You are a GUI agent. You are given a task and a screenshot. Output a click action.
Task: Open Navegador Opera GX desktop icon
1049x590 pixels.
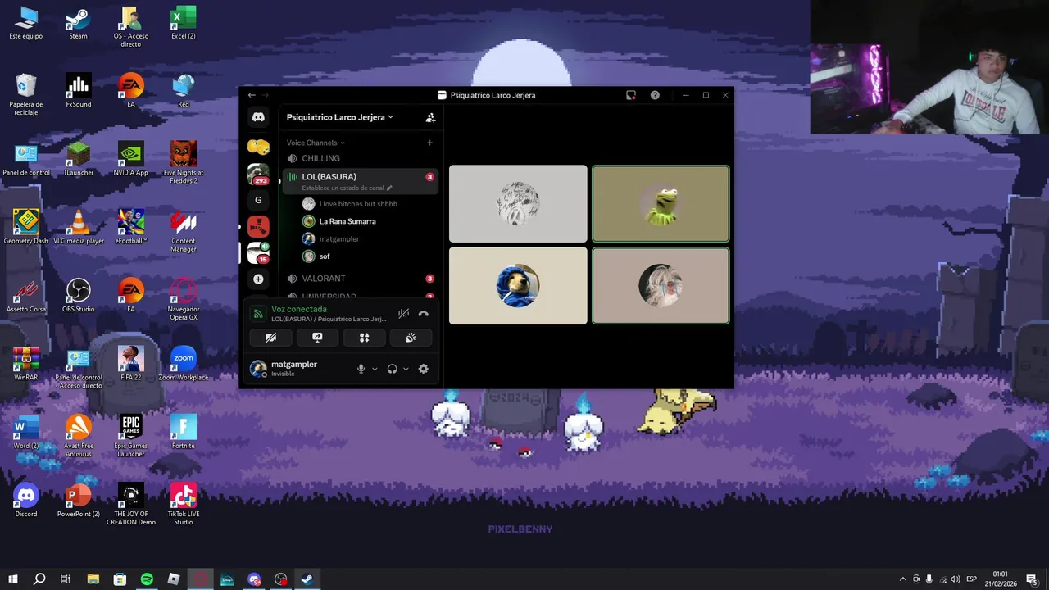click(x=183, y=299)
